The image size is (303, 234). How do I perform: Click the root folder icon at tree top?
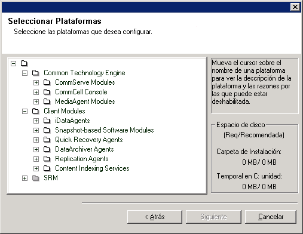point(24,63)
